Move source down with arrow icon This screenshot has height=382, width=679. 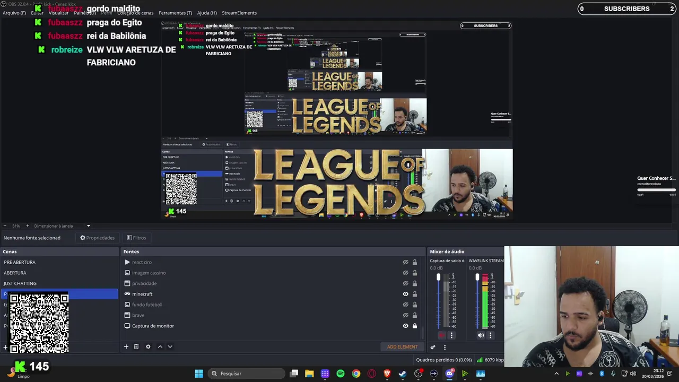pos(170,346)
